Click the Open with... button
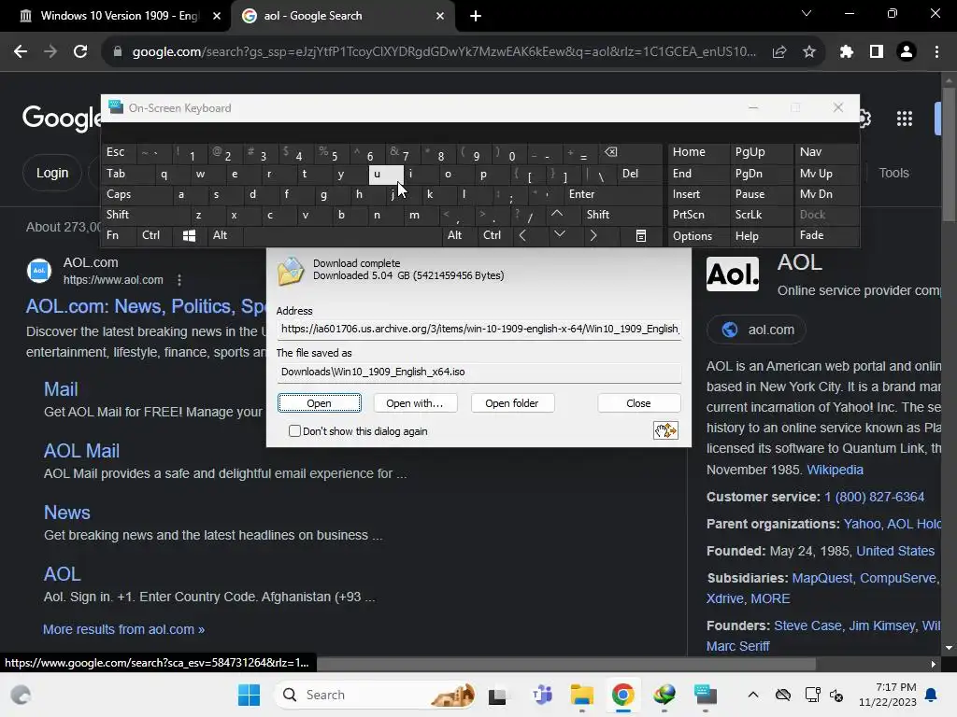Image resolution: width=957 pixels, height=717 pixels. coord(414,403)
